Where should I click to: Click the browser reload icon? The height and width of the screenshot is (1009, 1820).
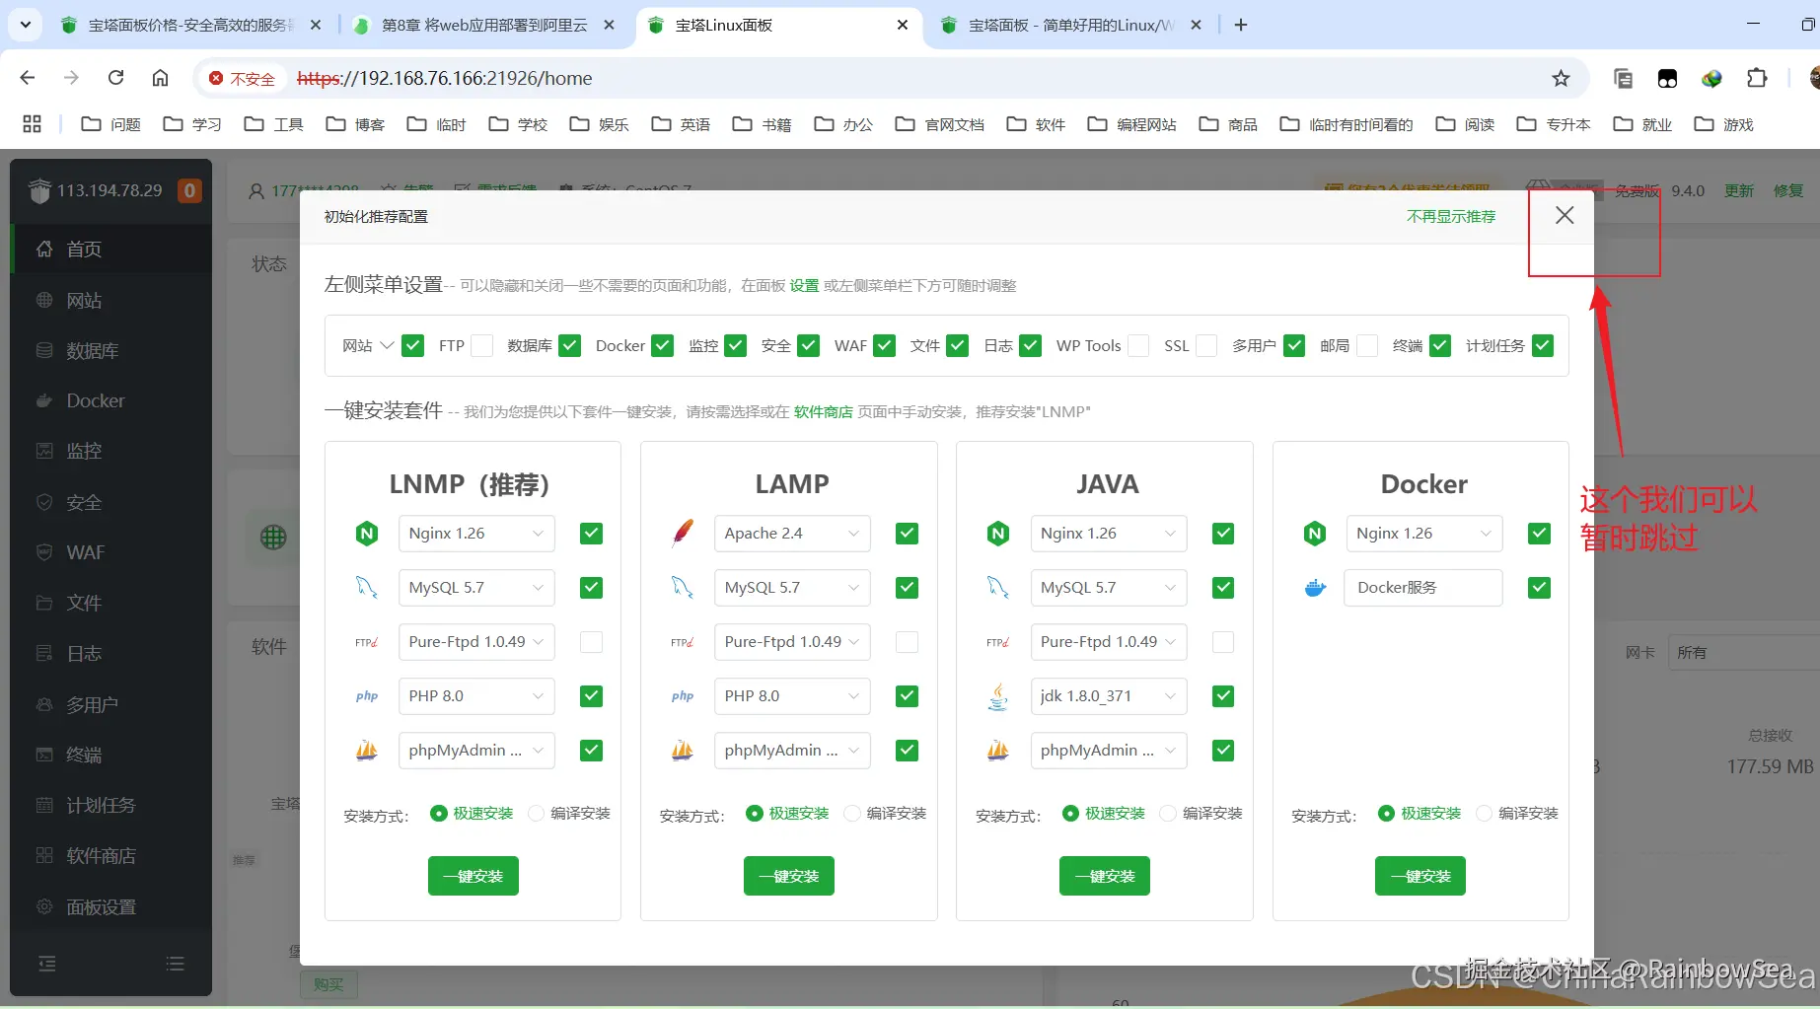click(115, 78)
